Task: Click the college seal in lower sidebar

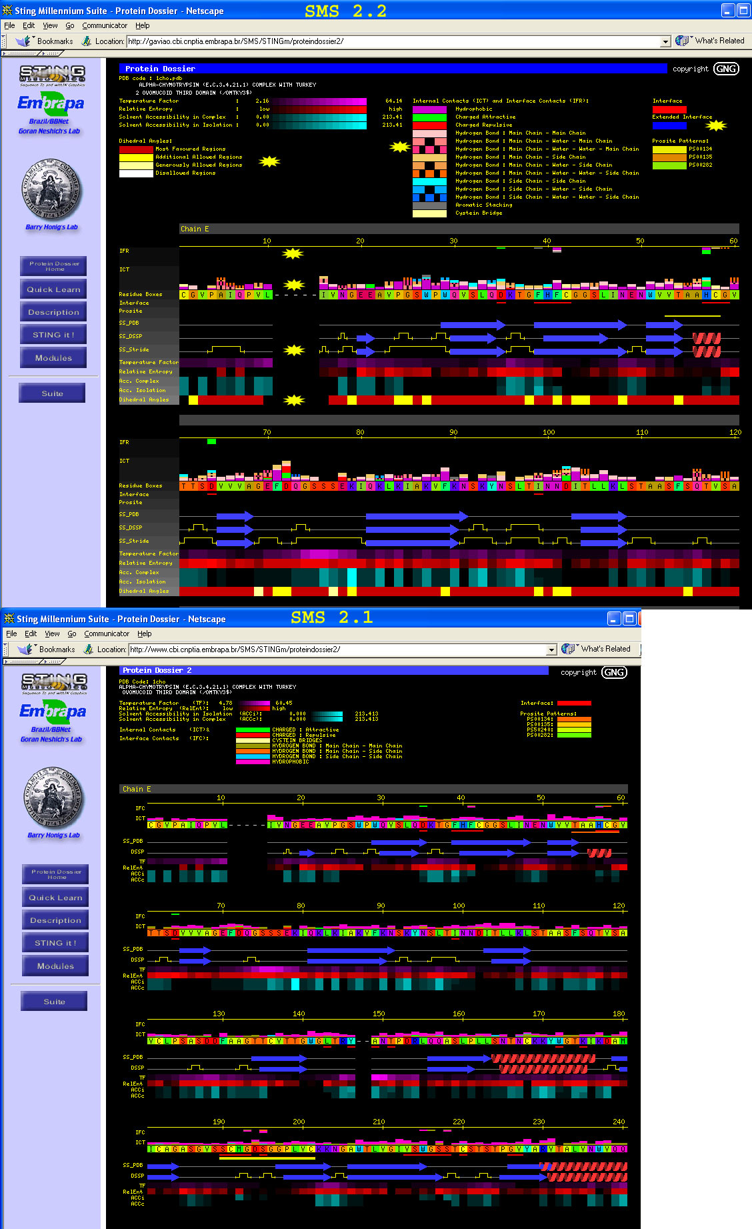Action: [x=53, y=798]
